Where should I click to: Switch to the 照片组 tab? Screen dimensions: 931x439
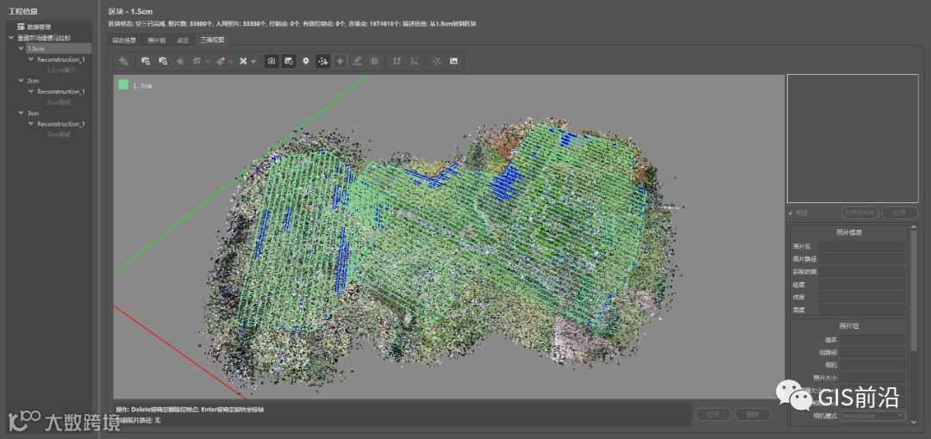click(x=156, y=40)
